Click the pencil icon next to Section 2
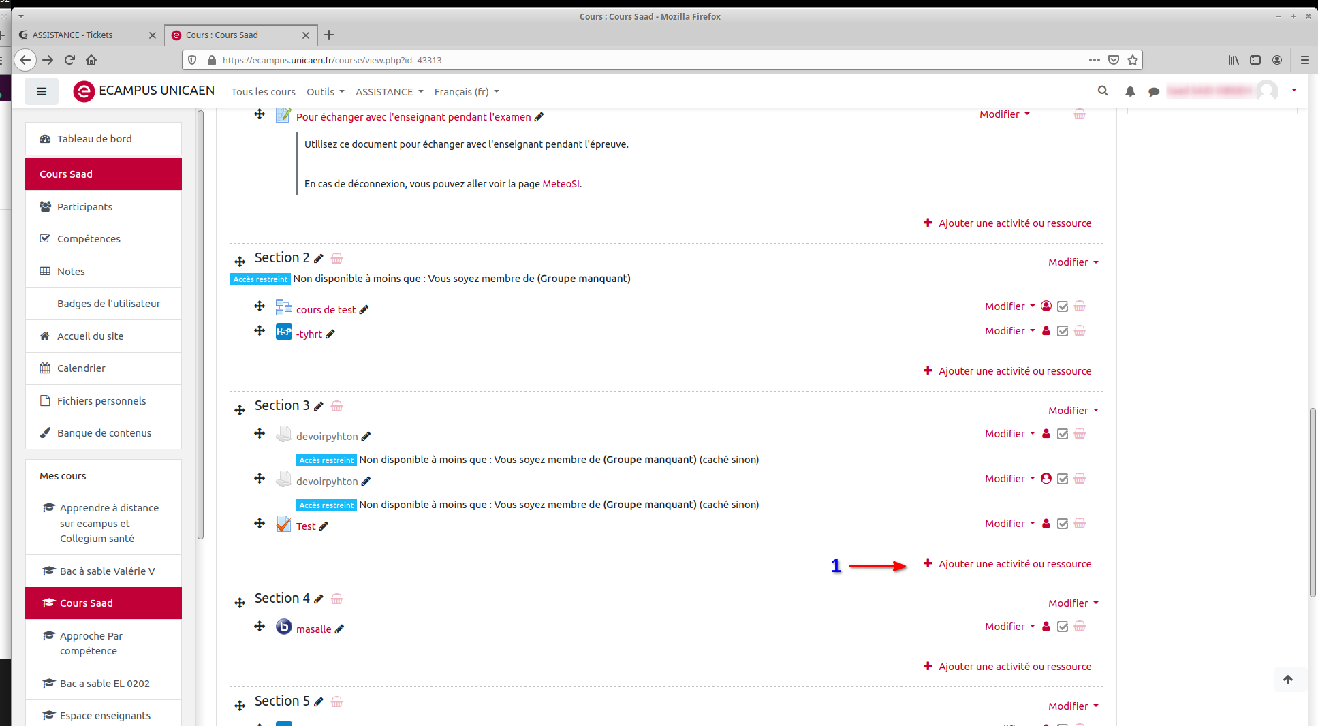Screen dimensions: 1318x726 coord(319,258)
